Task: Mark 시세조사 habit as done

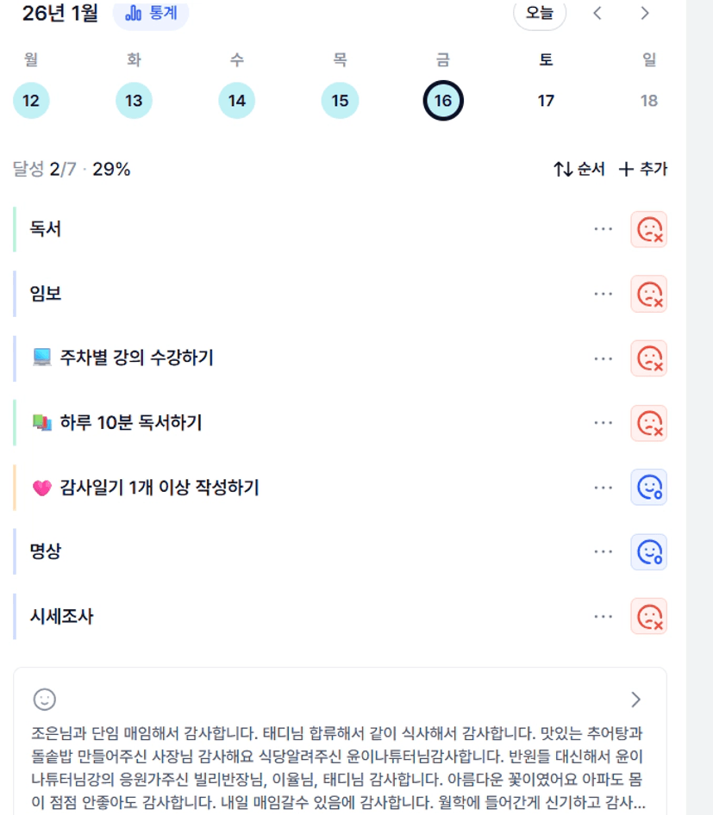Action: pyautogui.click(x=648, y=617)
